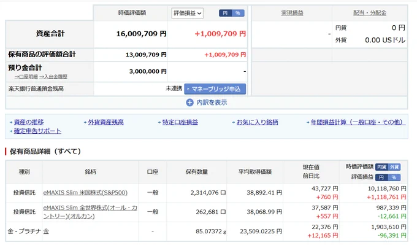Click gold quantity 85.07372 g
This screenshot has height=245, width=417.
click(211, 231)
